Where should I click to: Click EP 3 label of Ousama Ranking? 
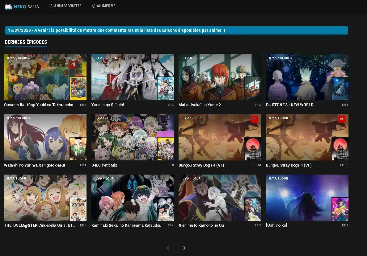[83, 105]
